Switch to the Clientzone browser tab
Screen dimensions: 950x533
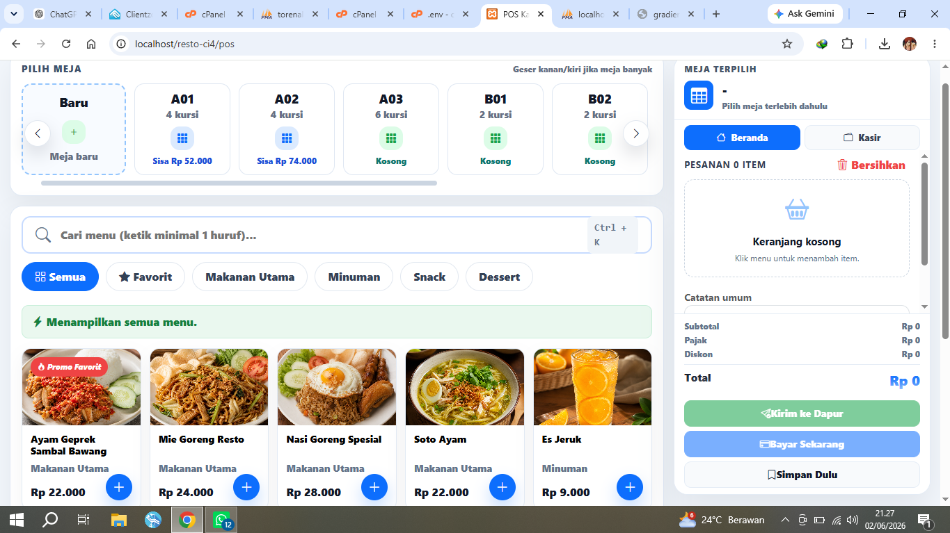tap(136, 14)
